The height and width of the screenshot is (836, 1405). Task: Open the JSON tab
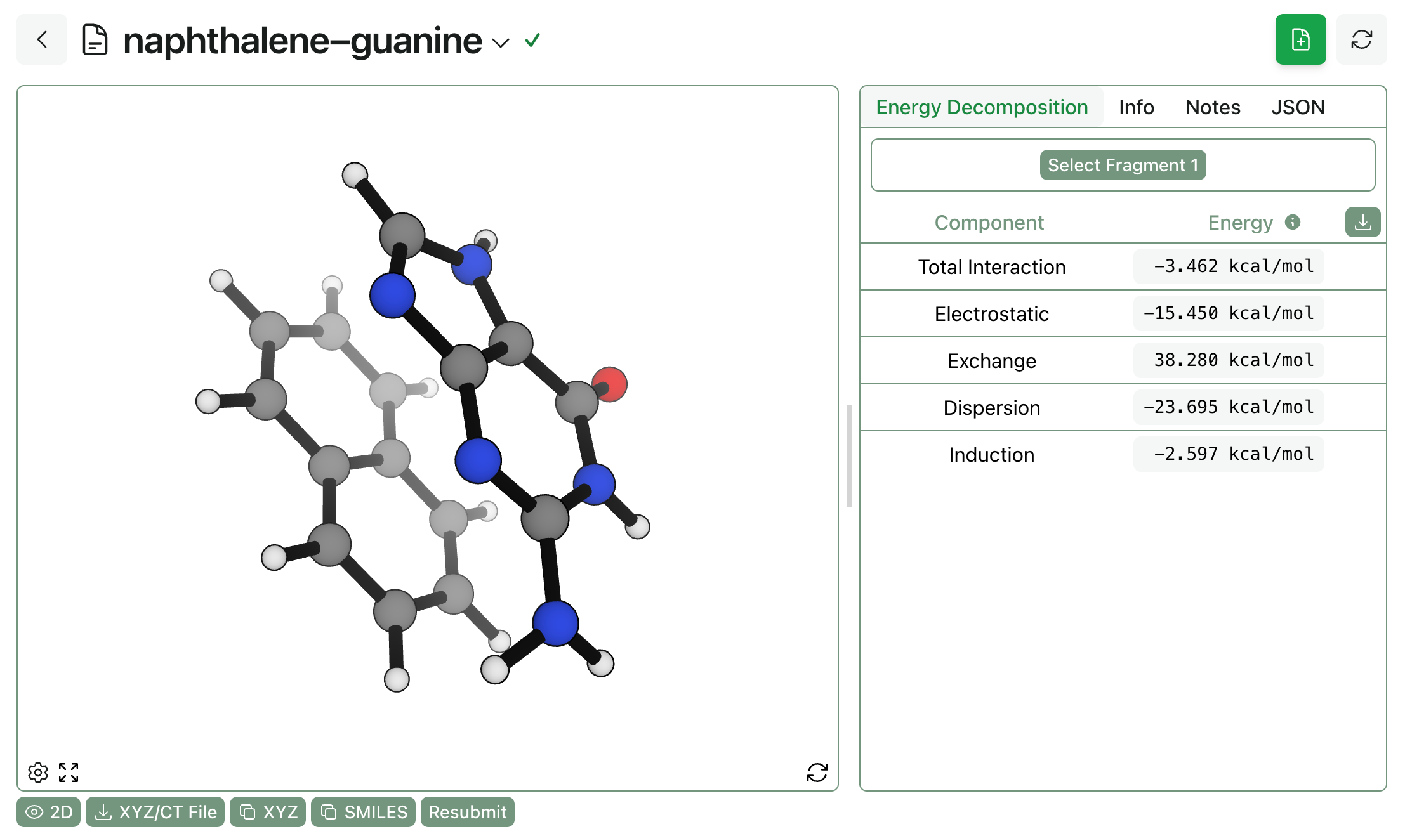coord(1297,107)
